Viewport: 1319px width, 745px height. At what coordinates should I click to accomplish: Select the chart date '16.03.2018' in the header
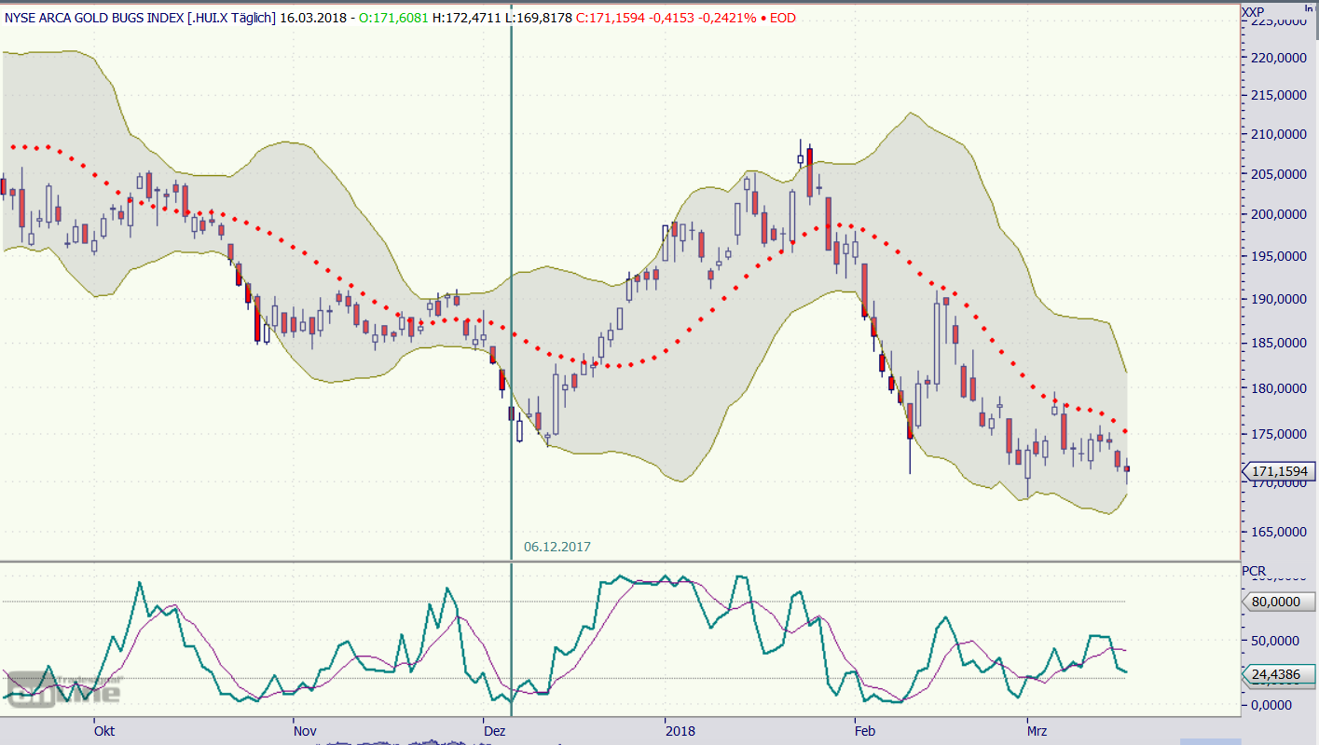point(312,18)
